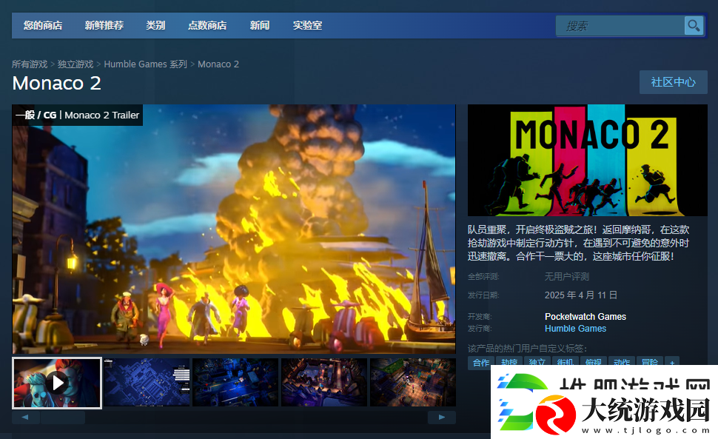Click 所有游戏 breadcrumb link
Screen dimensions: 718x439
[x=30, y=64]
